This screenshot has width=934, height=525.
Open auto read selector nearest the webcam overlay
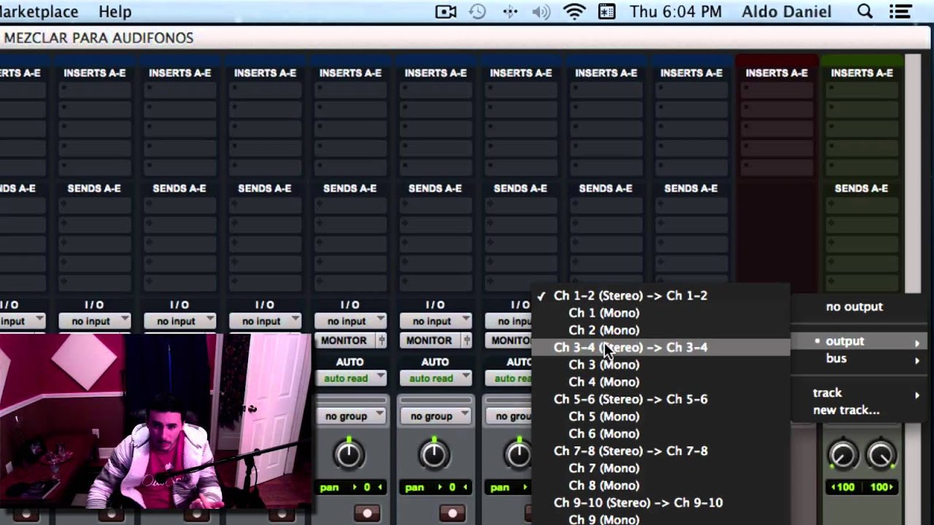click(x=350, y=378)
